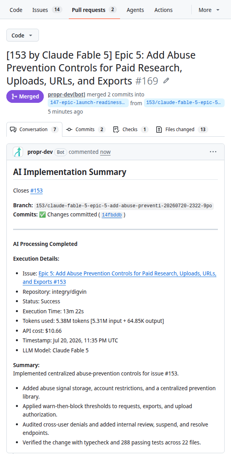Screen dimensions: 231x454
Task: Click 'LLM Model: Claude Fable 5' item
Action: point(56,350)
